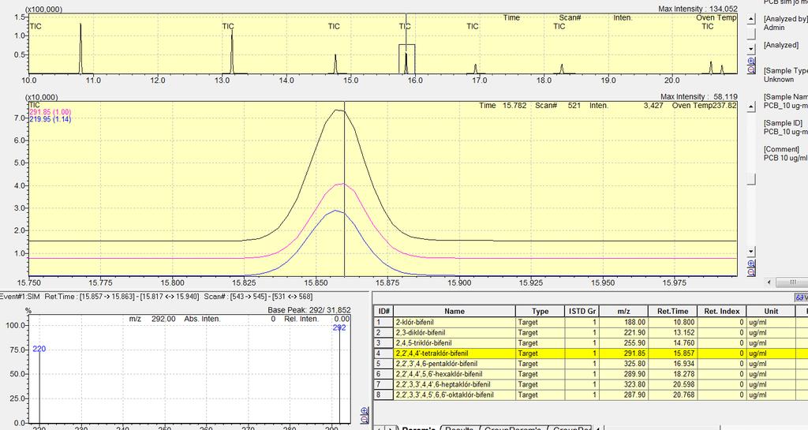The width and height of the screenshot is (808, 430).
Task: Click the 325.80 m/z cell
Action: tap(623, 364)
